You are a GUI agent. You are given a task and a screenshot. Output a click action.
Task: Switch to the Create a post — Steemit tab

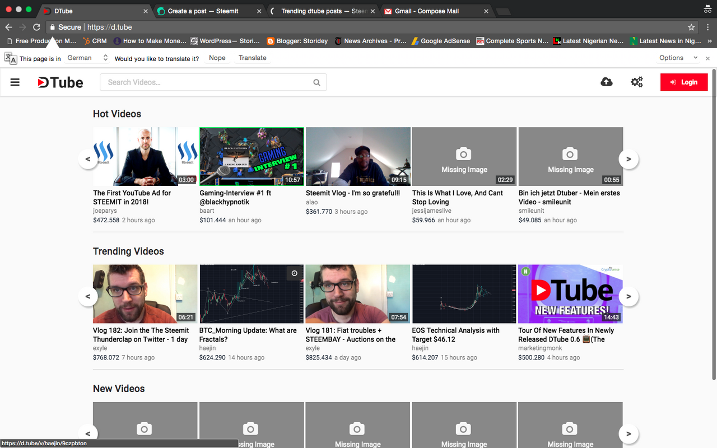click(x=208, y=11)
